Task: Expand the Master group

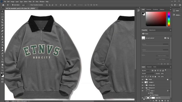Action: 145,79
